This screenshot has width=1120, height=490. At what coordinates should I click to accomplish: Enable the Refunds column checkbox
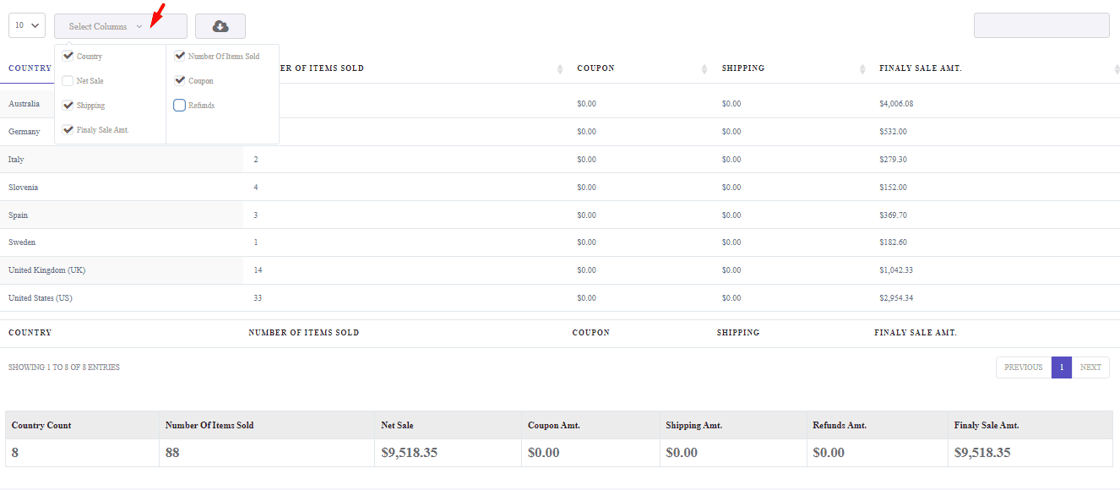coord(179,105)
